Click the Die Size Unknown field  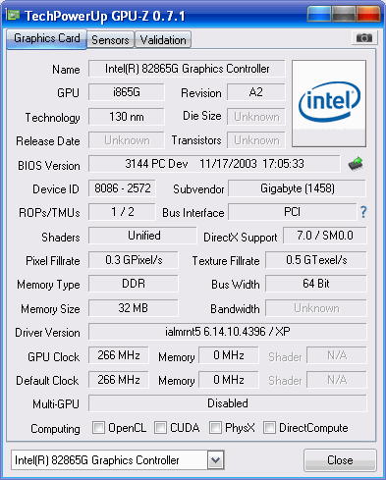coord(256,117)
